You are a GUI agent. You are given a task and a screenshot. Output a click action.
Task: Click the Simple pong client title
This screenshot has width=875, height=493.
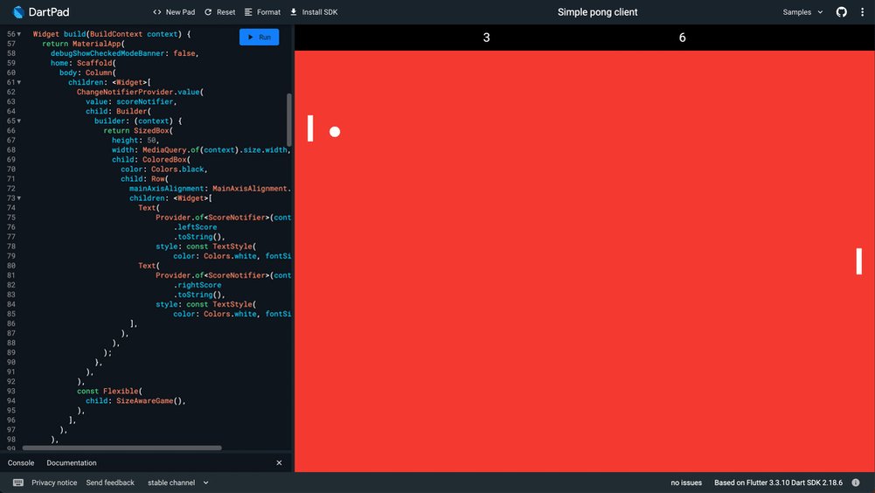(x=598, y=11)
